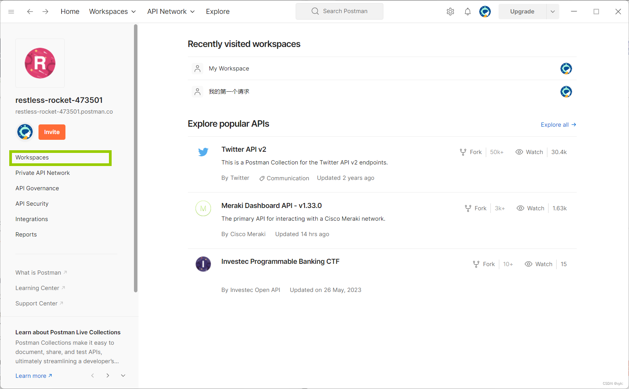Click the 1.63k watch count
The image size is (629, 389).
coord(560,208)
